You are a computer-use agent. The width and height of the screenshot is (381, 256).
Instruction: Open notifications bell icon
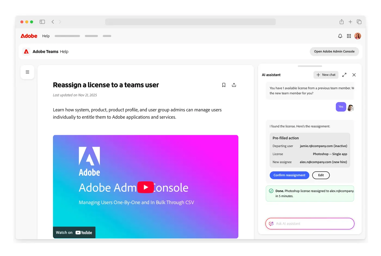(x=340, y=36)
